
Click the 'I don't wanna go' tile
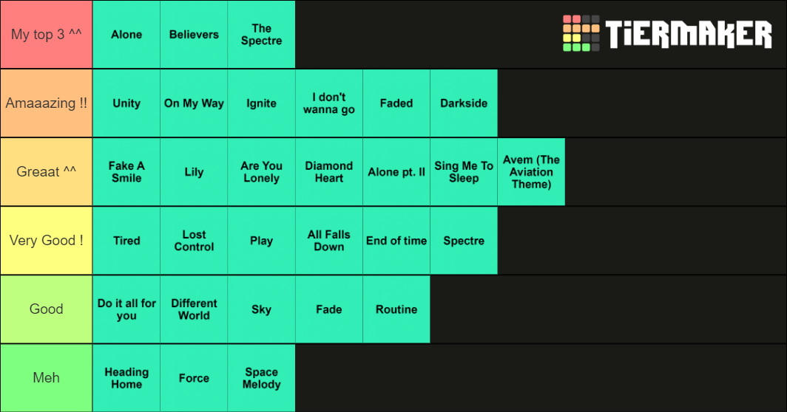[328, 103]
